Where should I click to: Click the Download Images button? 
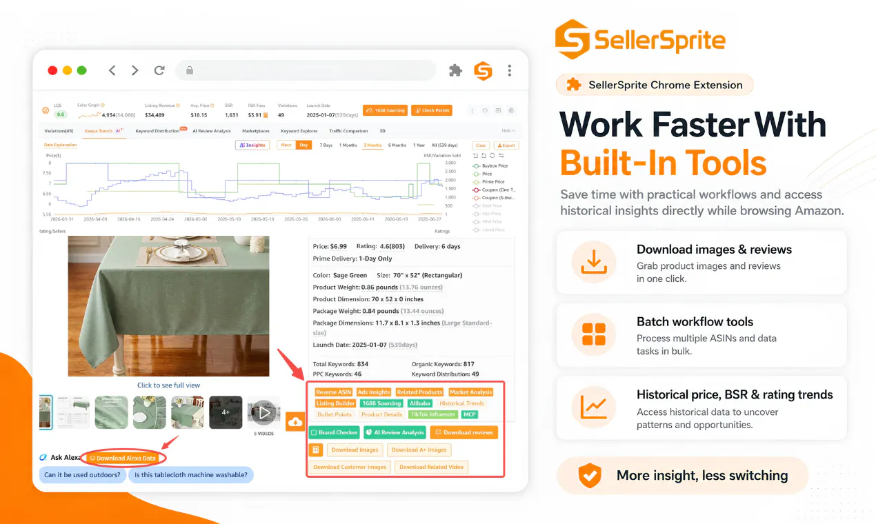click(355, 450)
